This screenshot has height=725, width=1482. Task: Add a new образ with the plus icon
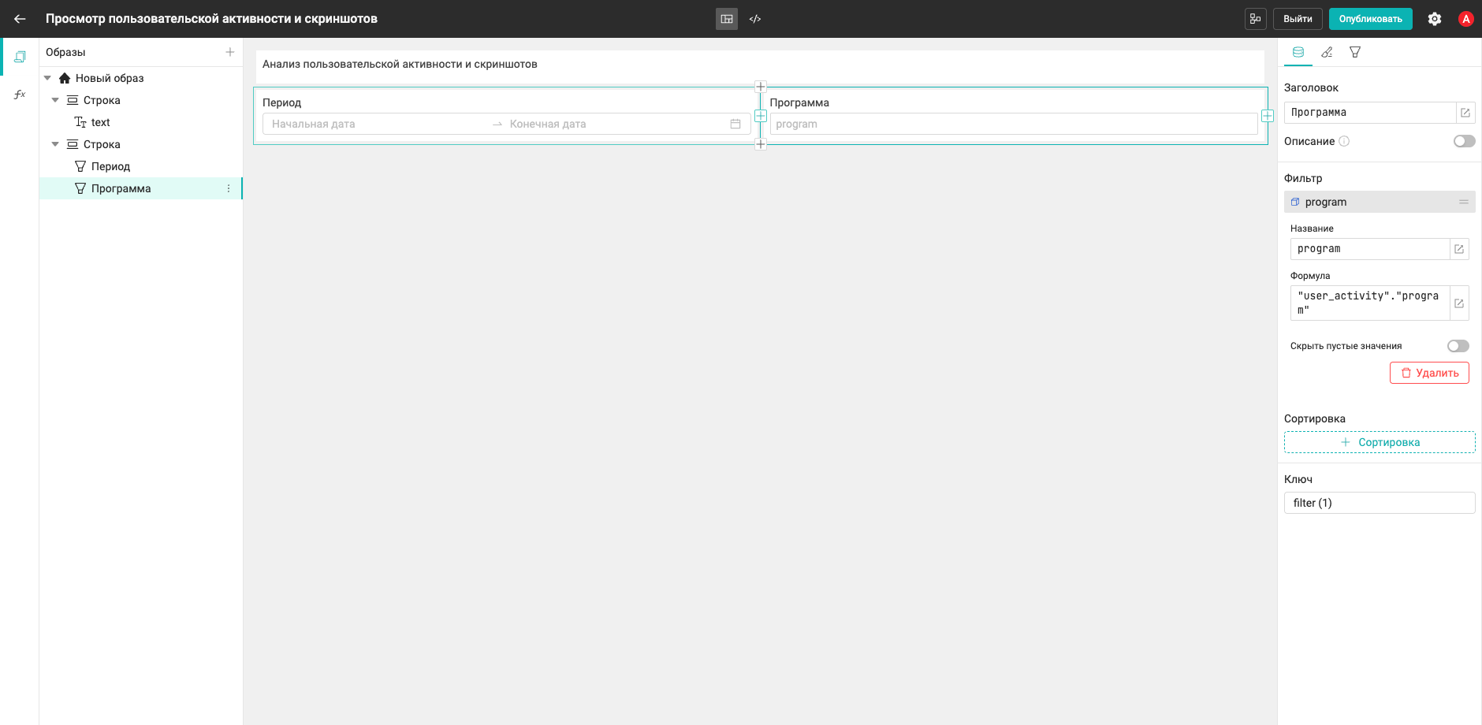click(230, 52)
